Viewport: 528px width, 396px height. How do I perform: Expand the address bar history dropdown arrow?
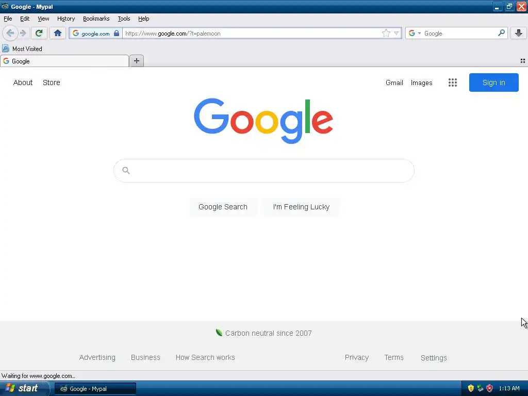click(x=397, y=33)
